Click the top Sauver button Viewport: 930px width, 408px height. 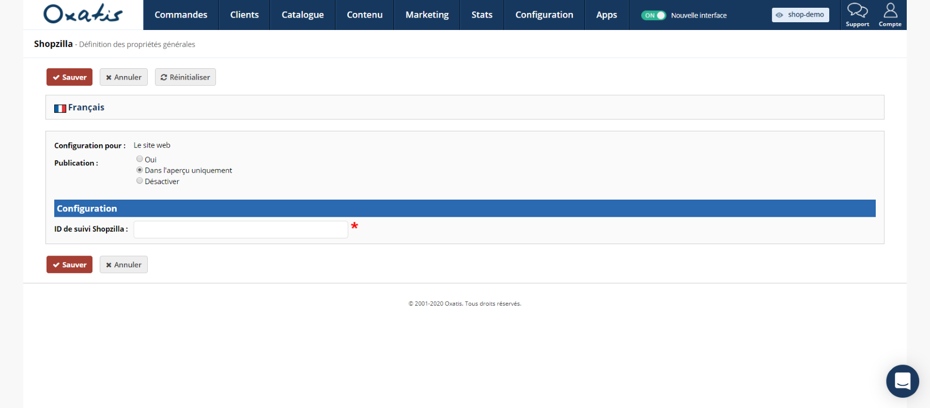tap(69, 77)
